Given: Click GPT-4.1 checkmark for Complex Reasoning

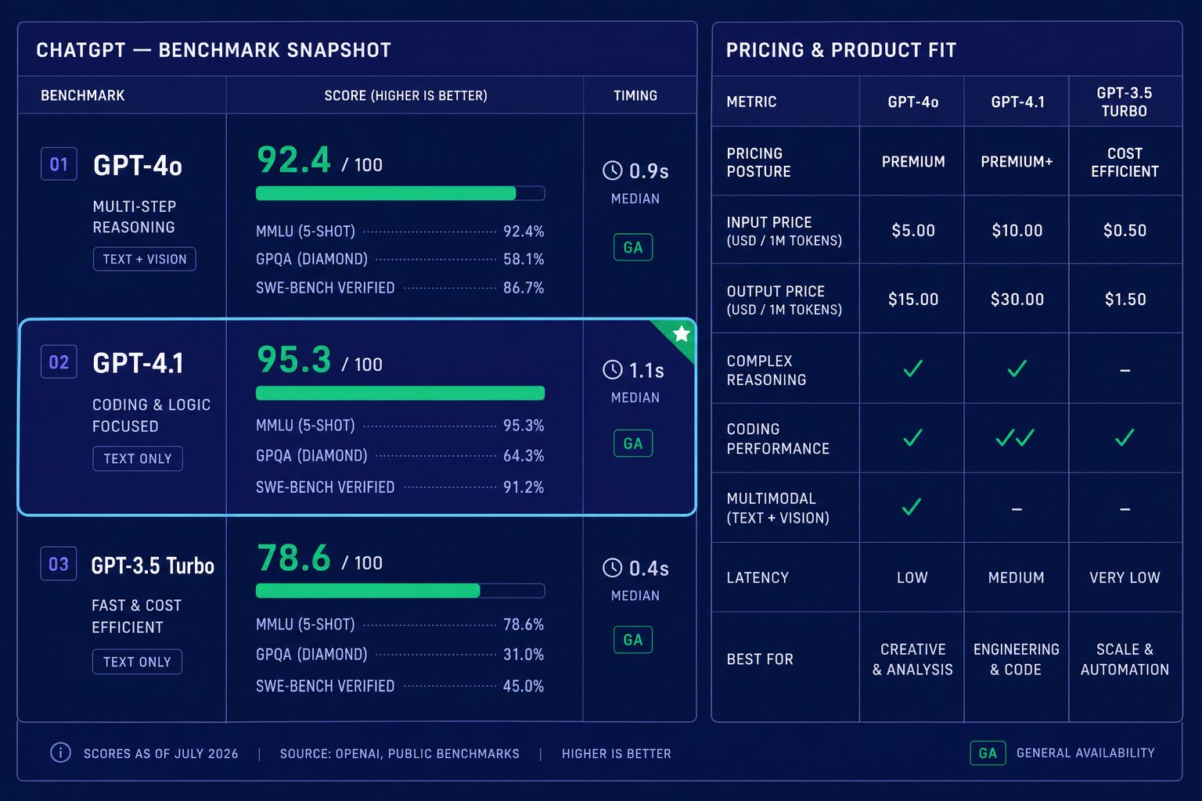Looking at the screenshot, I should 1017,368.
